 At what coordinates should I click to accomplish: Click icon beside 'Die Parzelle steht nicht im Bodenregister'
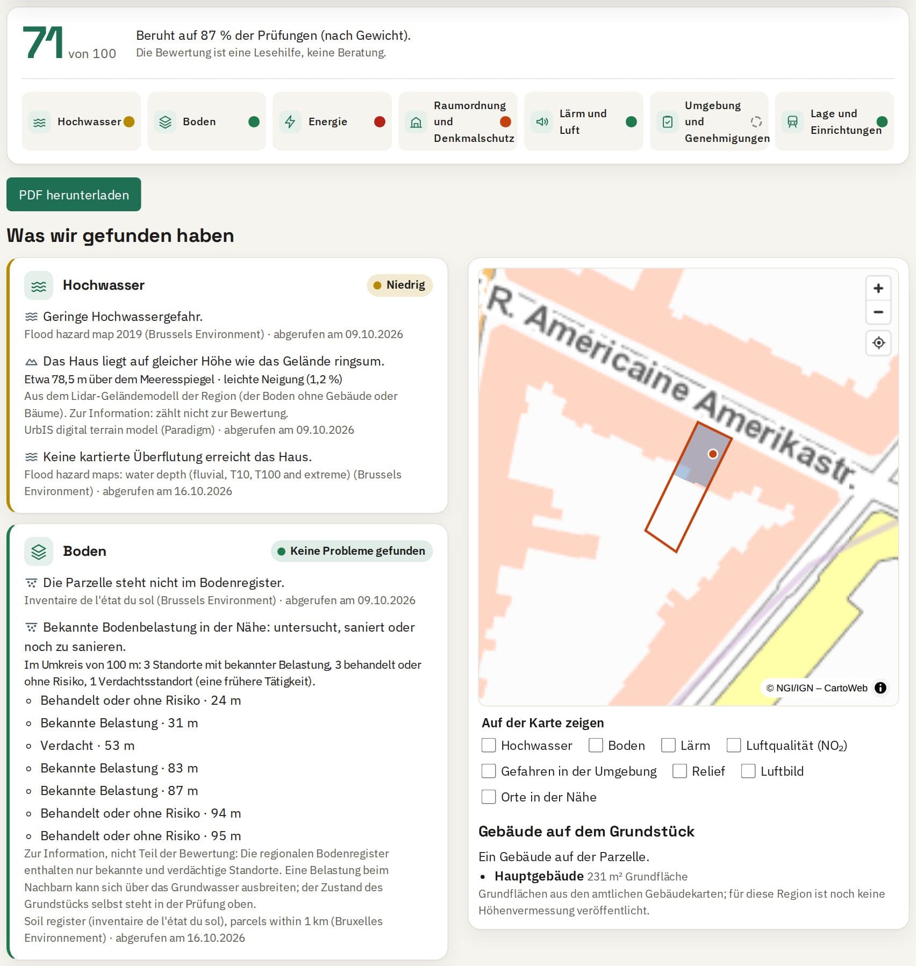tap(31, 583)
